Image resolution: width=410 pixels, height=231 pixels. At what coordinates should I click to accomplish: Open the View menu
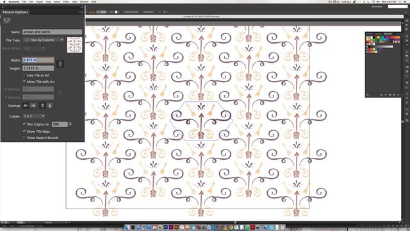coord(74,1)
